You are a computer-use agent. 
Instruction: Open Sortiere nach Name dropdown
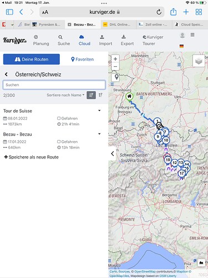(x=65, y=95)
